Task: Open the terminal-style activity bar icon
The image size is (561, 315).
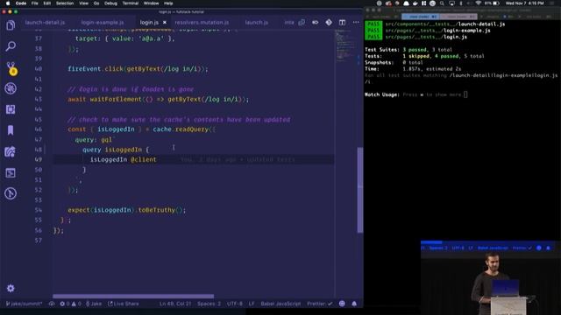Action: 11,173
